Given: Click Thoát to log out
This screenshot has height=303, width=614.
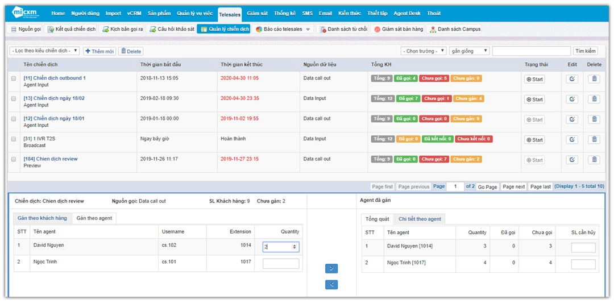Looking at the screenshot, I should coord(434,13).
